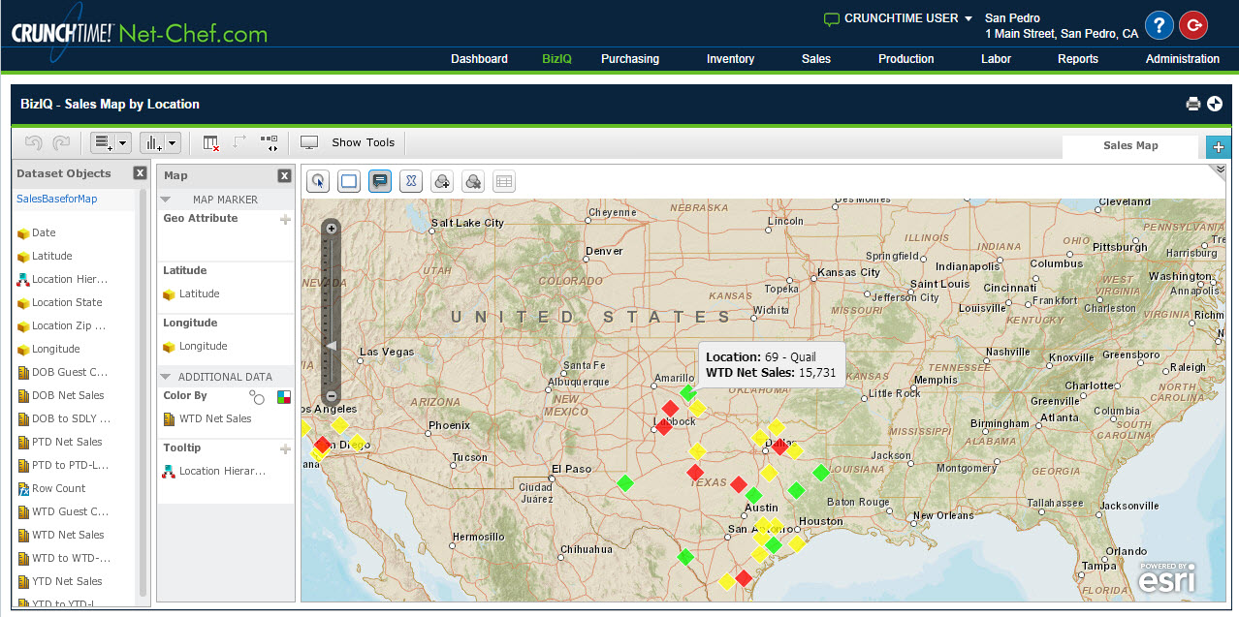Toggle the tooltip display map tool
Screen dimensions: 1239x617
coord(380,181)
